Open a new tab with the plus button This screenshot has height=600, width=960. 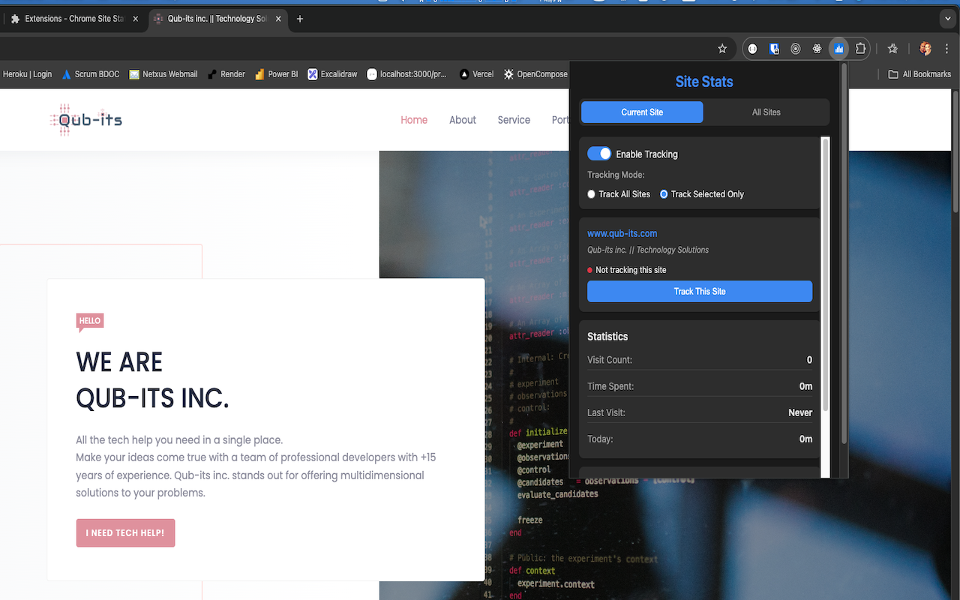coord(300,19)
